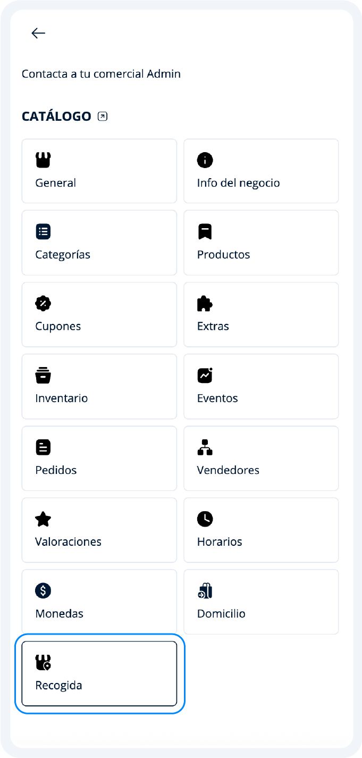Select the star icon on Valoraciones
The height and width of the screenshot is (758, 362).
pyautogui.click(x=43, y=519)
